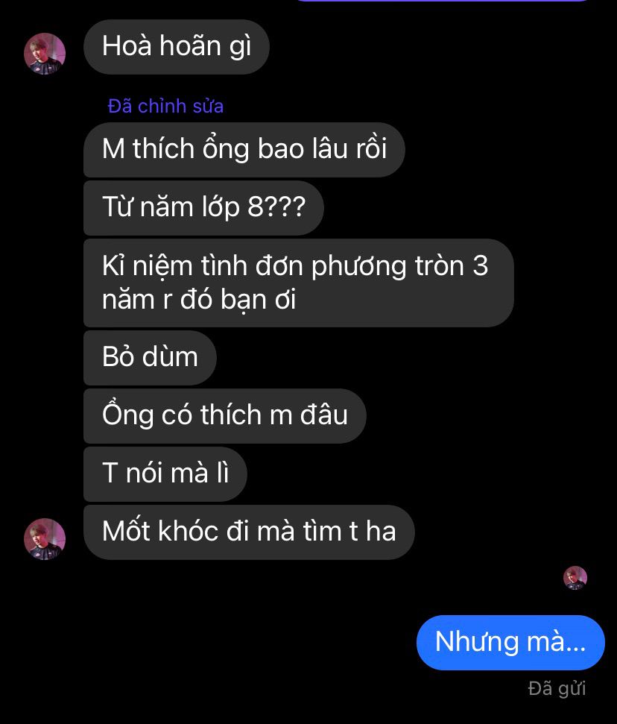Screen dimensions: 617x724
Task: Tap the "M thích ổng bao lâu rồi" message
Action: [244, 150]
